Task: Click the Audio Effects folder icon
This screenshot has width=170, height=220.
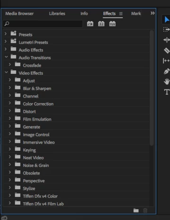Action: pyautogui.click(x=14, y=49)
